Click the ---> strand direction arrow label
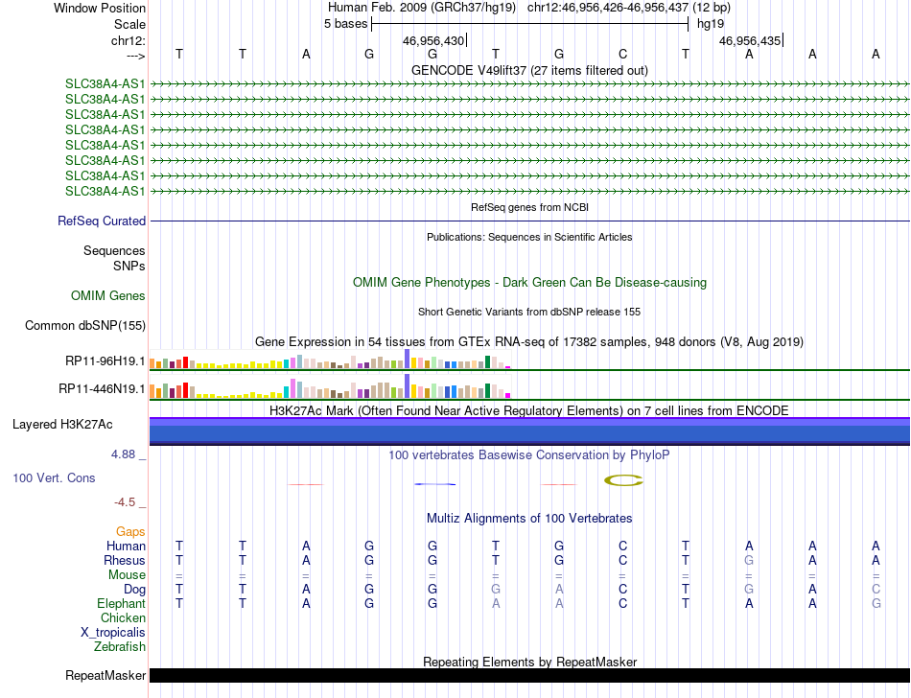Screen dimensions: 911x698 click(136, 56)
